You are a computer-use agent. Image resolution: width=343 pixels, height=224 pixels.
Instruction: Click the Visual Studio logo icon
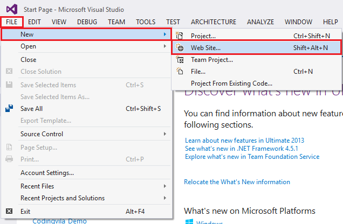coord(12,9)
